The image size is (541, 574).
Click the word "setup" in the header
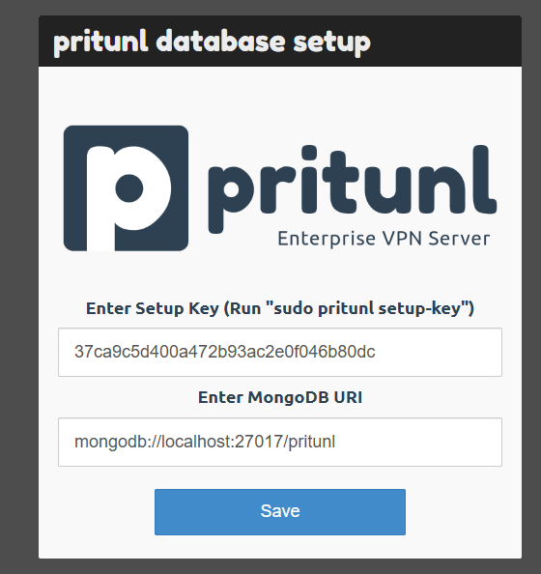click(x=331, y=43)
